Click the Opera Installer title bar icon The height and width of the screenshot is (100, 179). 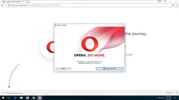tap(56, 25)
